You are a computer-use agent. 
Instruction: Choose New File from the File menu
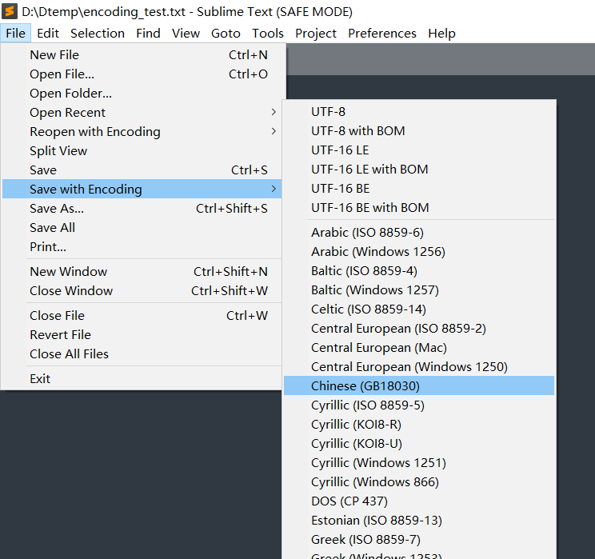(x=142, y=55)
